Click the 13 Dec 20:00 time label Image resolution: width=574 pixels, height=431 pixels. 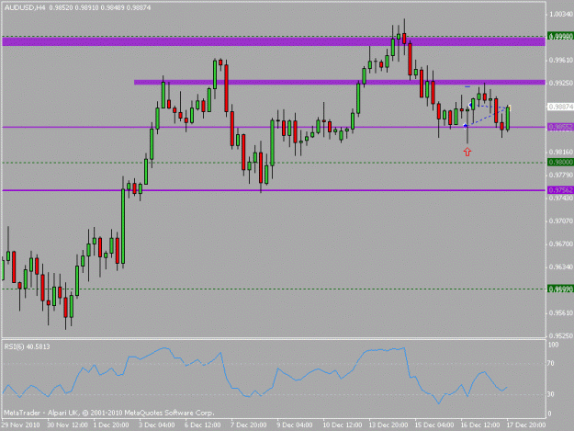(388, 425)
